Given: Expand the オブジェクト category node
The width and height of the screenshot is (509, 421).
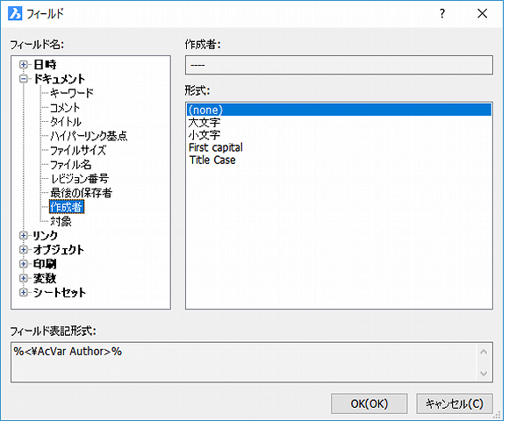Looking at the screenshot, I should click(x=24, y=250).
